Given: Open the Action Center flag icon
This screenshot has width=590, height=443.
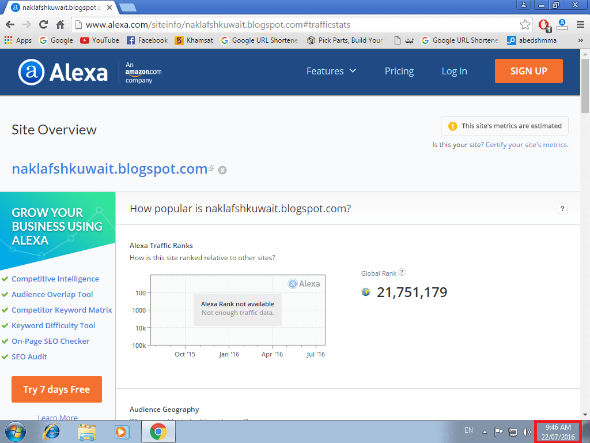Looking at the screenshot, I should (498, 431).
